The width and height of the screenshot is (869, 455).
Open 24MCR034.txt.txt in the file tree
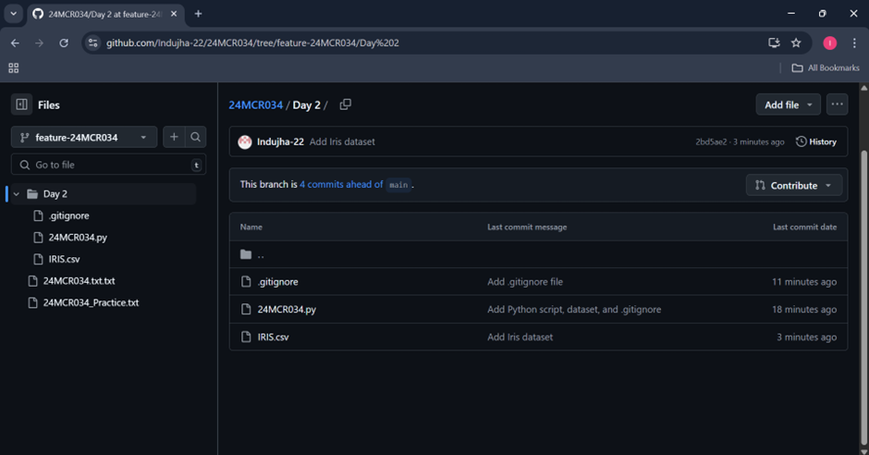pyautogui.click(x=80, y=281)
